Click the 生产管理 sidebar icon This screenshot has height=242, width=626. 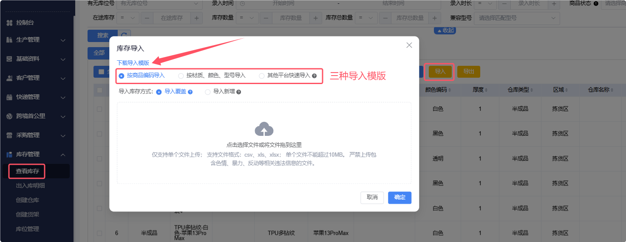point(9,39)
